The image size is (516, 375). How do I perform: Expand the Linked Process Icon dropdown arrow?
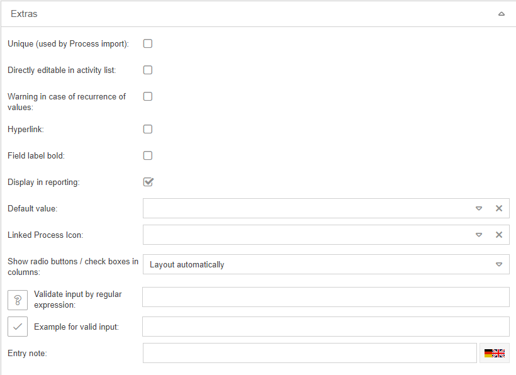point(479,235)
